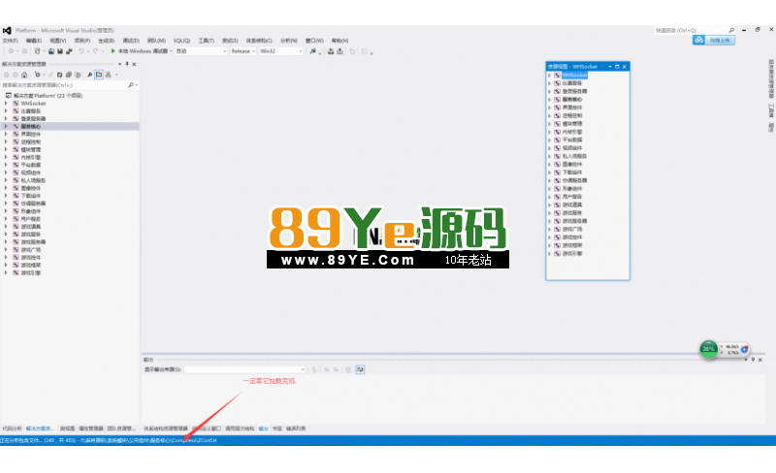Expand the 服务核心 project node
This screenshot has width=776, height=473.
6,127
